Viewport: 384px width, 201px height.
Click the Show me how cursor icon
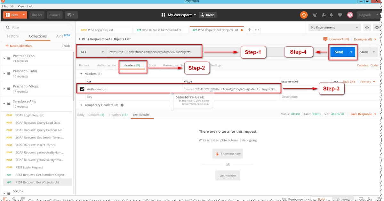pyautogui.click(x=217, y=153)
